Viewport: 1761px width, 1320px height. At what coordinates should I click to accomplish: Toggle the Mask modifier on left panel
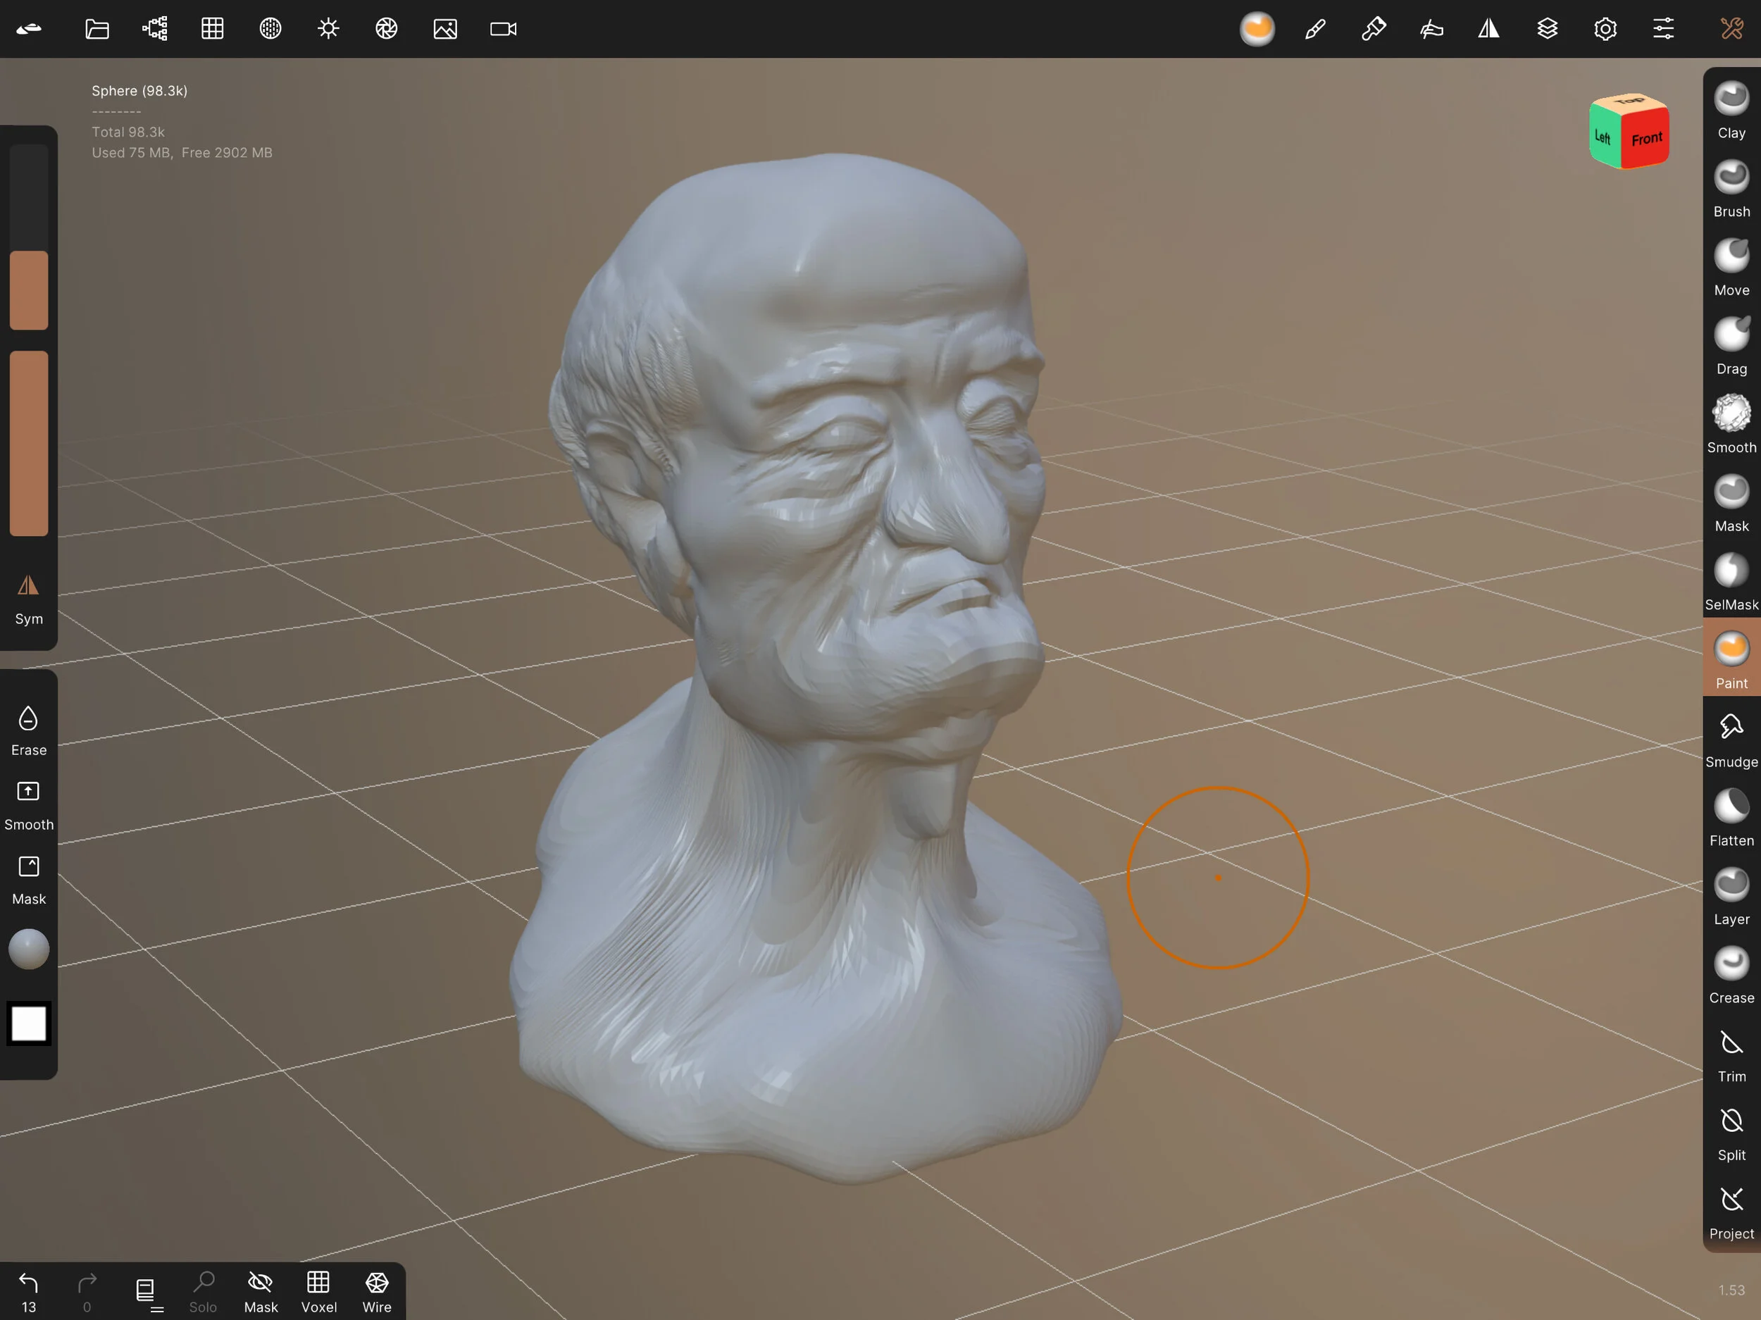(29, 880)
